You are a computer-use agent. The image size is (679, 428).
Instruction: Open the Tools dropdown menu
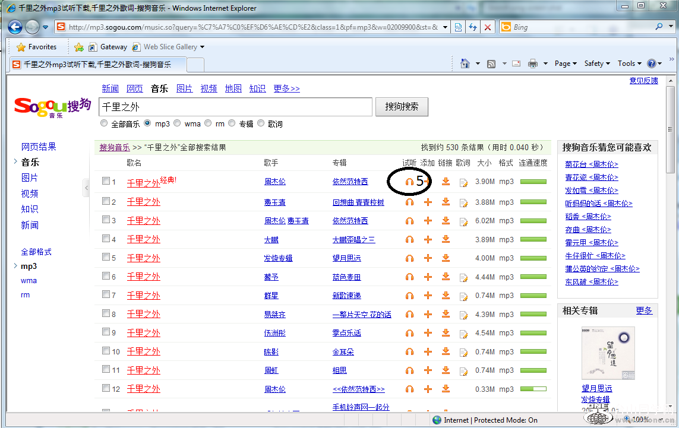pyautogui.click(x=630, y=64)
